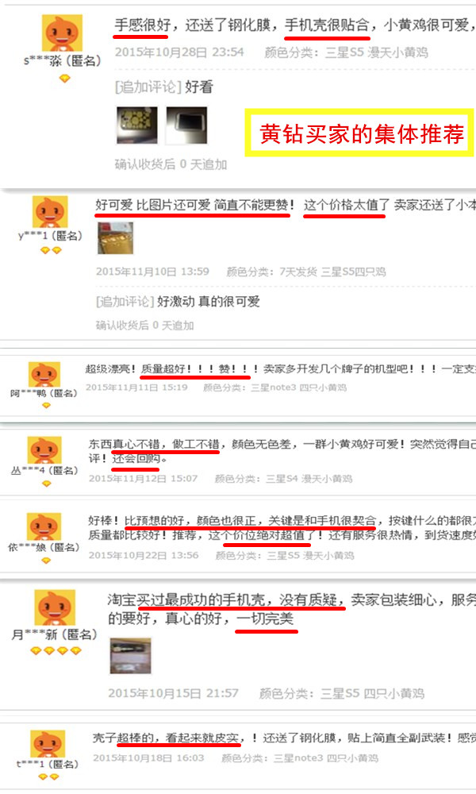The height and width of the screenshot is (794, 476).
Task: Open photo thumbnail in 月***新's review
Action: (131, 656)
